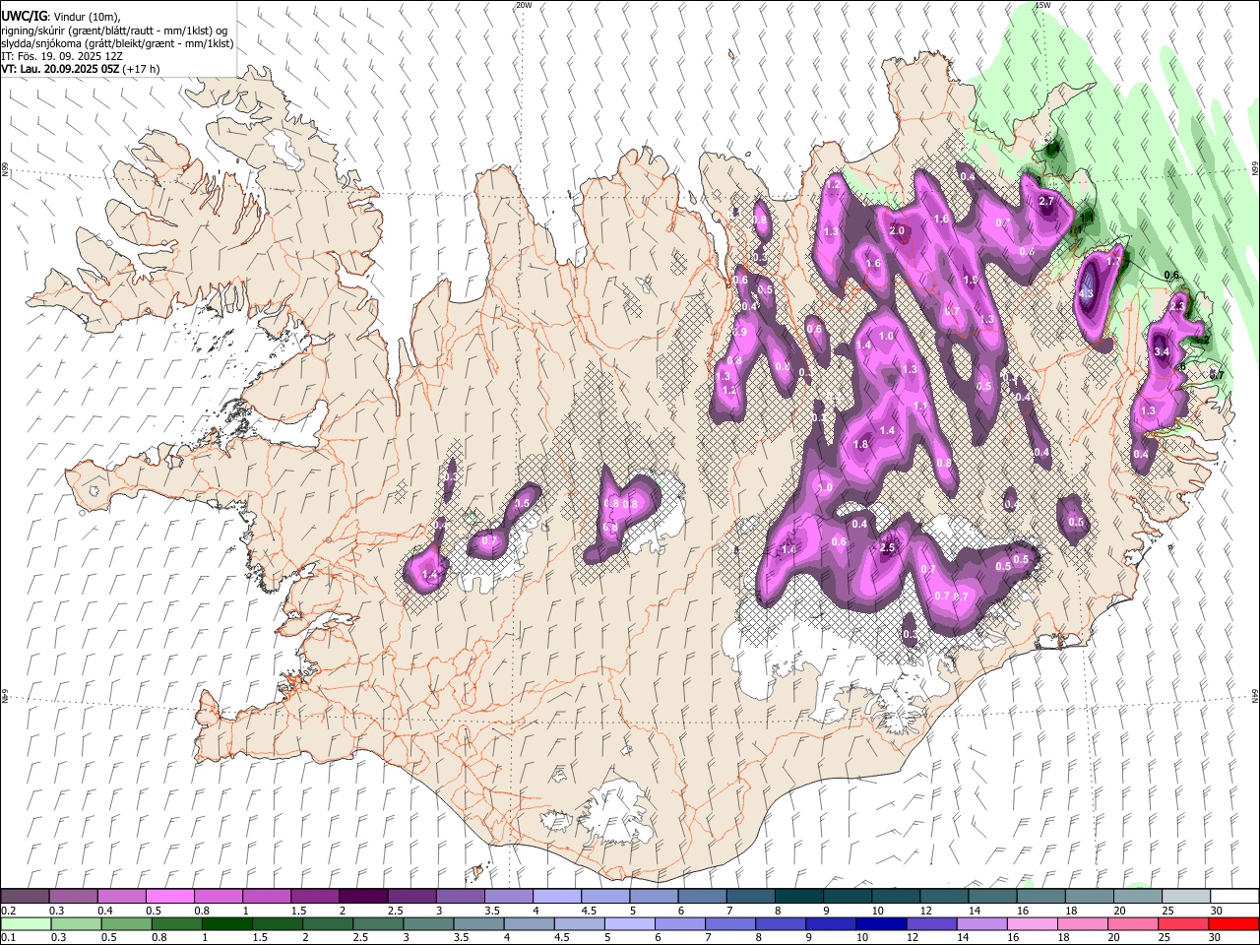Click the 2.0 precipitation value on the map

897,230
